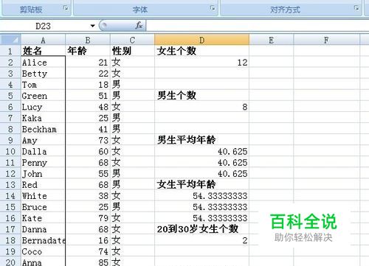This screenshot has width=369, height=266.
Task: Open the Clipboard group dialog launcher
Action: 66,8
